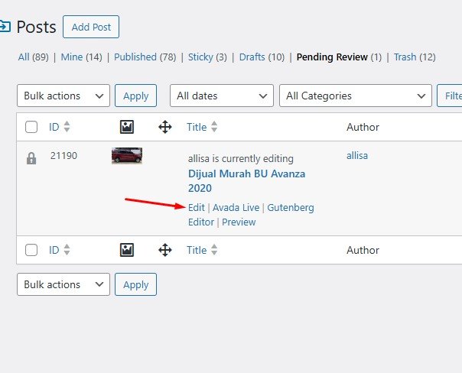This screenshot has height=373, width=462.
Task: Click the Title sort arrows in footer
Action: pyautogui.click(x=214, y=250)
